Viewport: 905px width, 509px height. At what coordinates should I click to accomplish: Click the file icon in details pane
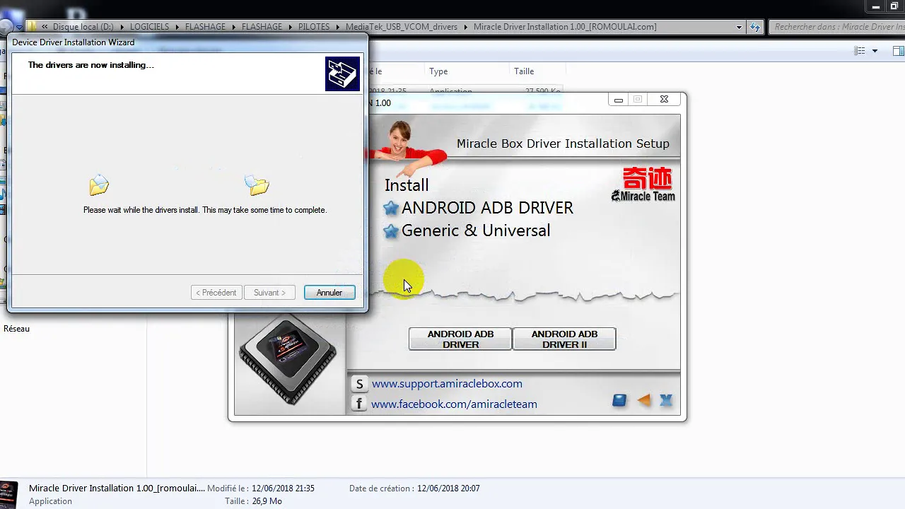click(10, 493)
